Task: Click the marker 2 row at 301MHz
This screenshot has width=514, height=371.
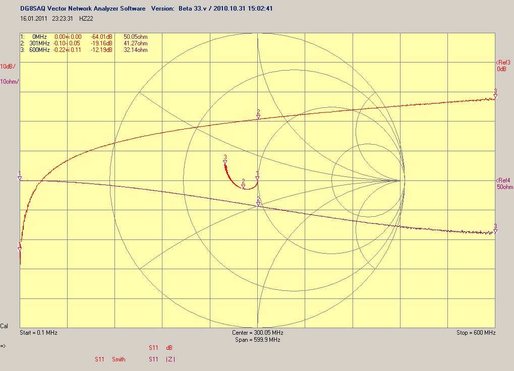Action: [x=84, y=43]
